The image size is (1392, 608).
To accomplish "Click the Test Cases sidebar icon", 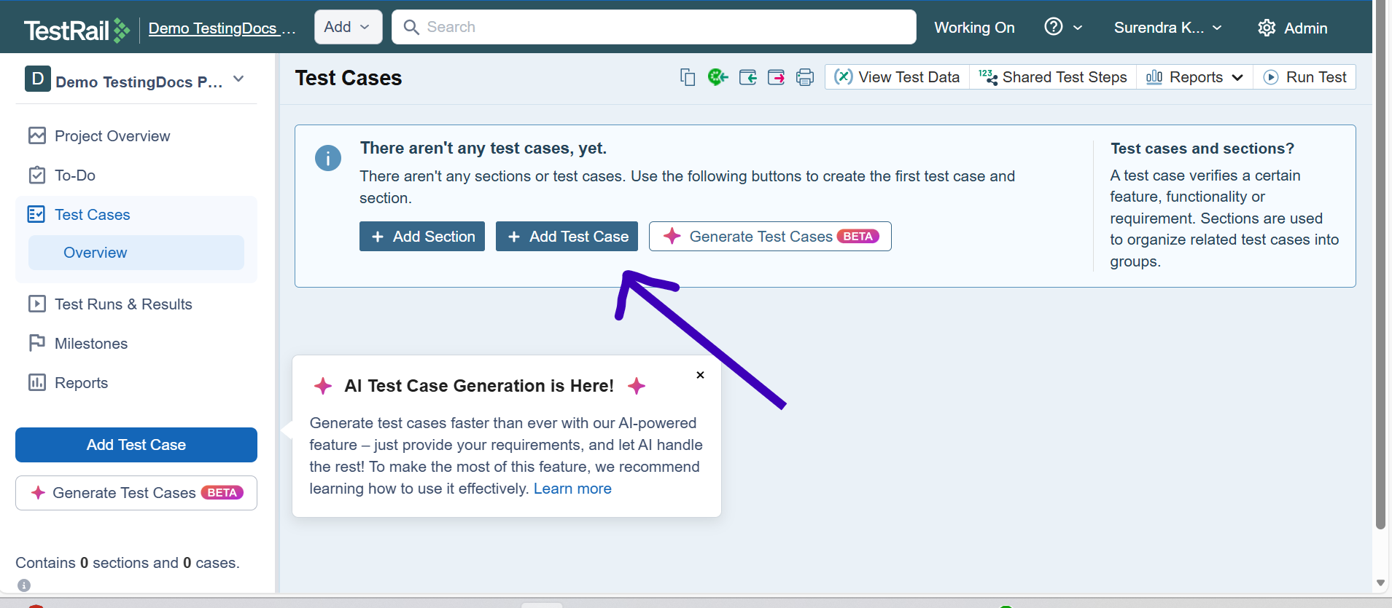I will pos(36,214).
